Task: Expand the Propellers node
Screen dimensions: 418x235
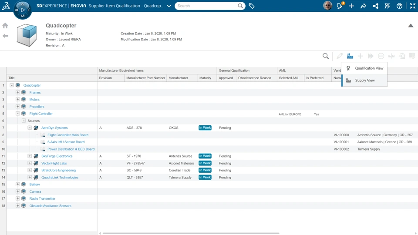Action: tap(17, 106)
